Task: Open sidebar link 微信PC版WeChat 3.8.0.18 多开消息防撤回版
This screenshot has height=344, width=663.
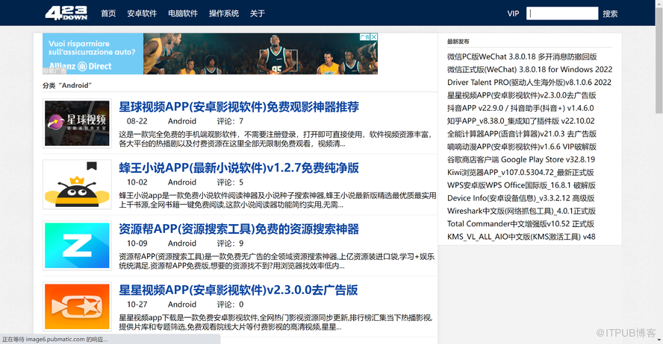Action: tap(522, 57)
